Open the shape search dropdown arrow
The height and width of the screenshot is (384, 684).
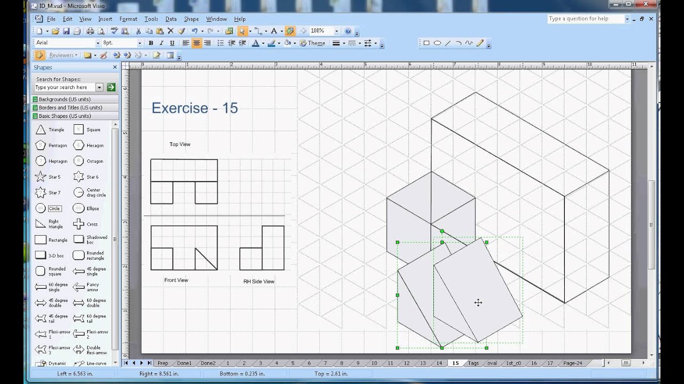(x=99, y=87)
